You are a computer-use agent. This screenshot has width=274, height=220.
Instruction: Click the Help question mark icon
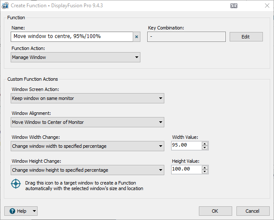[x=12, y=211]
